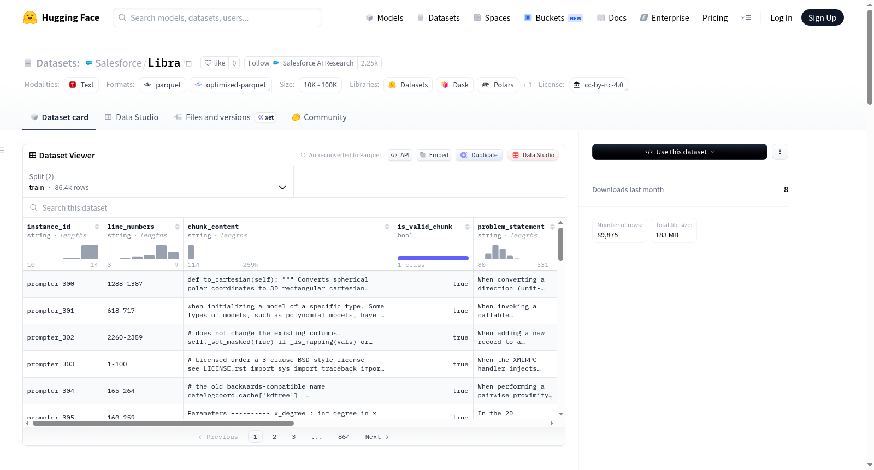This screenshot has height=470, width=874.
Task: Click the Datasets library tag
Action: [408, 85]
